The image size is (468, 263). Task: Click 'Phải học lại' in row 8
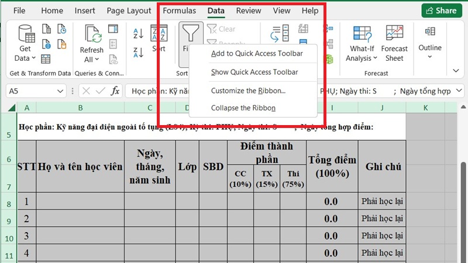click(x=383, y=201)
